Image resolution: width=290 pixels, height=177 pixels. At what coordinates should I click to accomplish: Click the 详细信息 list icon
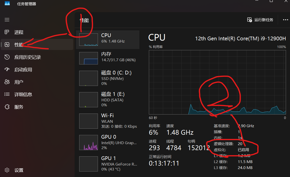point(7,94)
